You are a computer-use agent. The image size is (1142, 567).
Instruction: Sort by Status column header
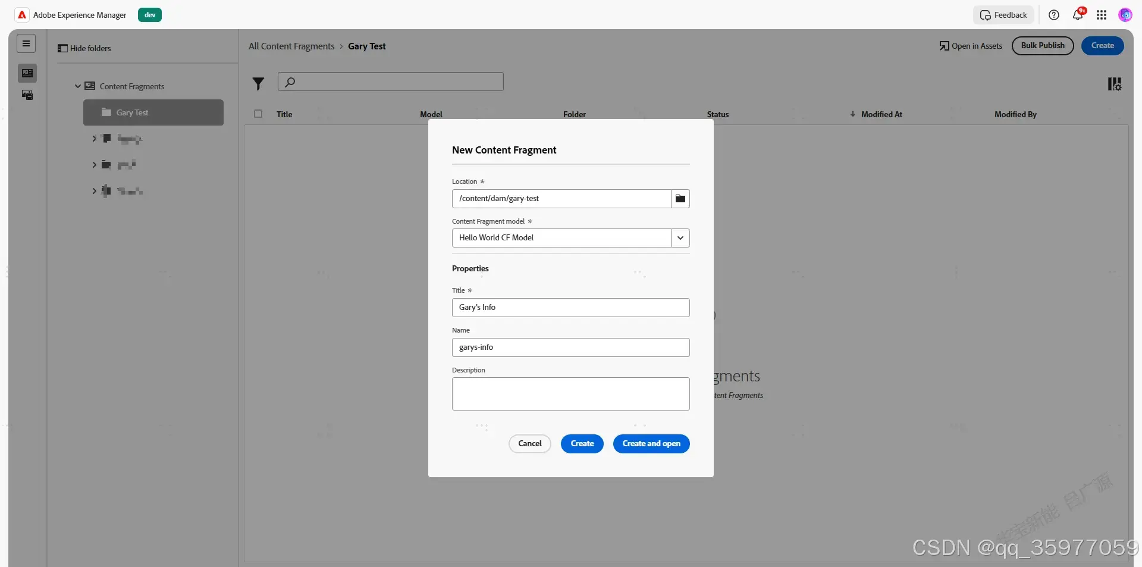(x=718, y=114)
